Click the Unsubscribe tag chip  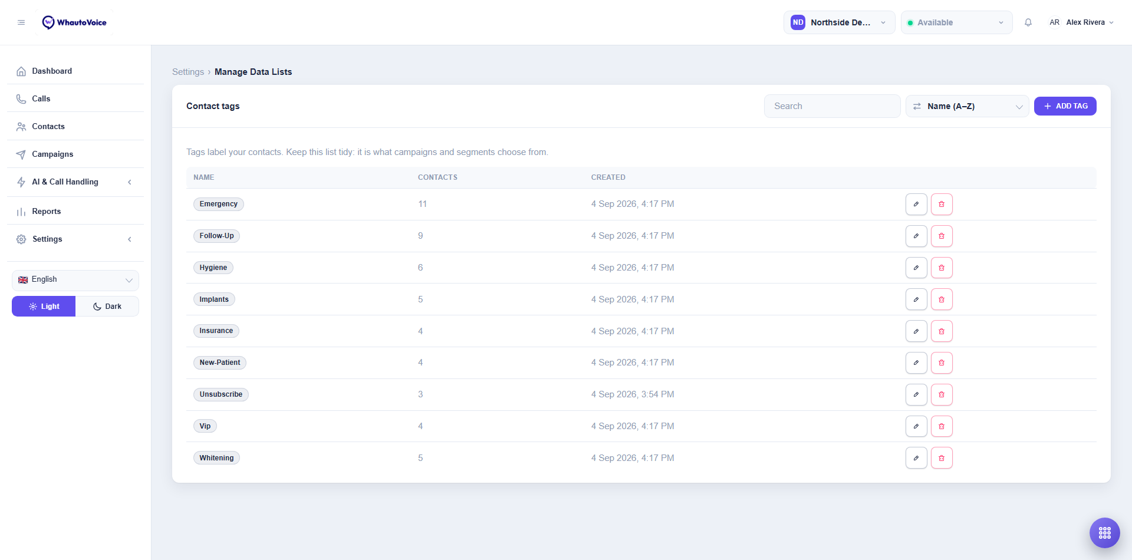[x=221, y=394]
